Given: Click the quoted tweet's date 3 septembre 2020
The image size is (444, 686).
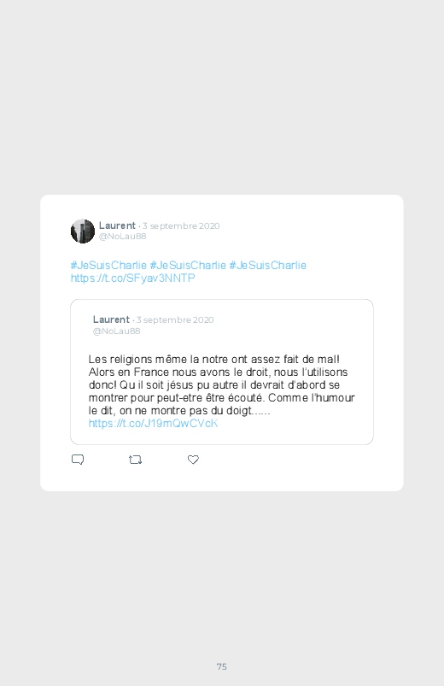Looking at the screenshot, I should (x=175, y=320).
